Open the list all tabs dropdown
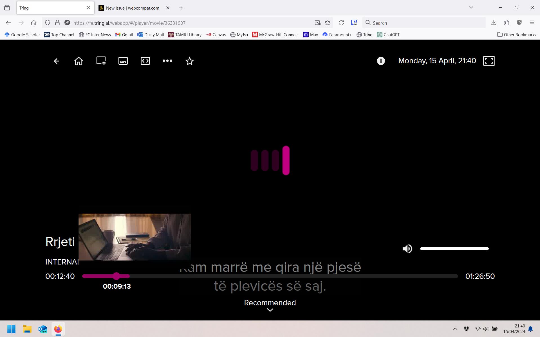Image resolution: width=540 pixels, height=337 pixels. [x=471, y=8]
